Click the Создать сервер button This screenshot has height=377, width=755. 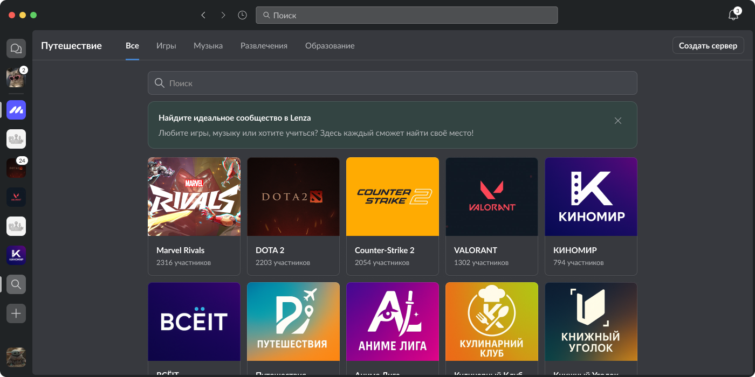[708, 46]
